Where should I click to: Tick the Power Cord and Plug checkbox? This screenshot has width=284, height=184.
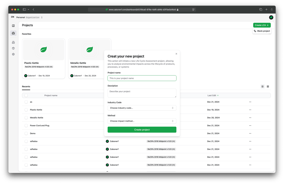(x=26, y=125)
